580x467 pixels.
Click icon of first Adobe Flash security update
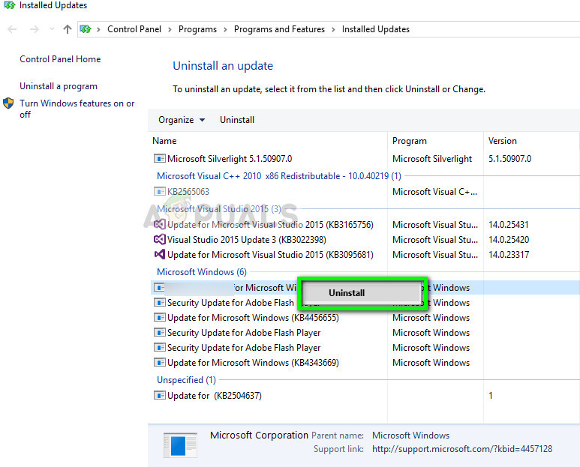click(159, 303)
